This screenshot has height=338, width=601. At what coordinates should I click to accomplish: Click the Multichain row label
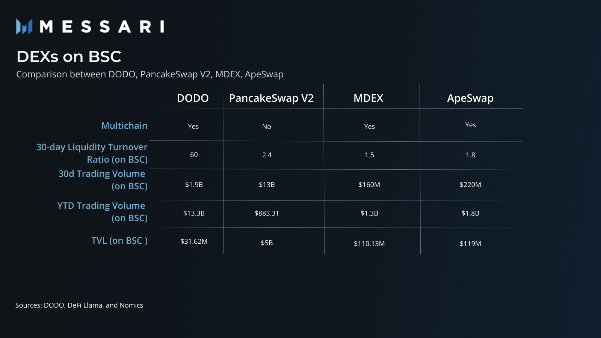pos(124,126)
